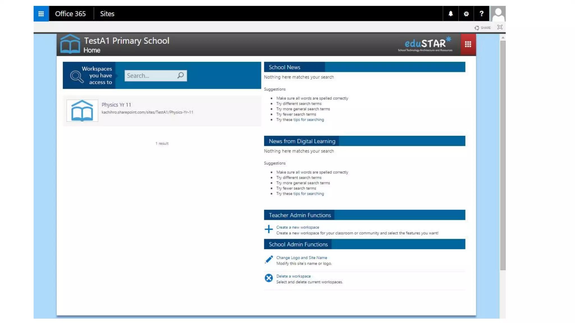Open the Physics Yr 11 workspace link

116,105
